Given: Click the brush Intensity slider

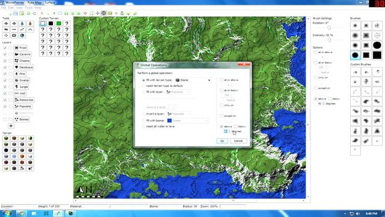Looking at the screenshot, I should pyautogui.click(x=329, y=40).
